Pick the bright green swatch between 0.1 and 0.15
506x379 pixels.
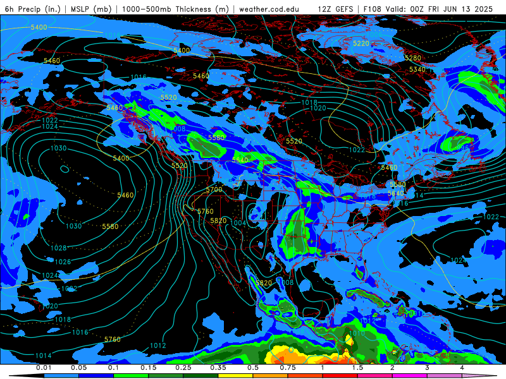pyautogui.click(x=131, y=376)
